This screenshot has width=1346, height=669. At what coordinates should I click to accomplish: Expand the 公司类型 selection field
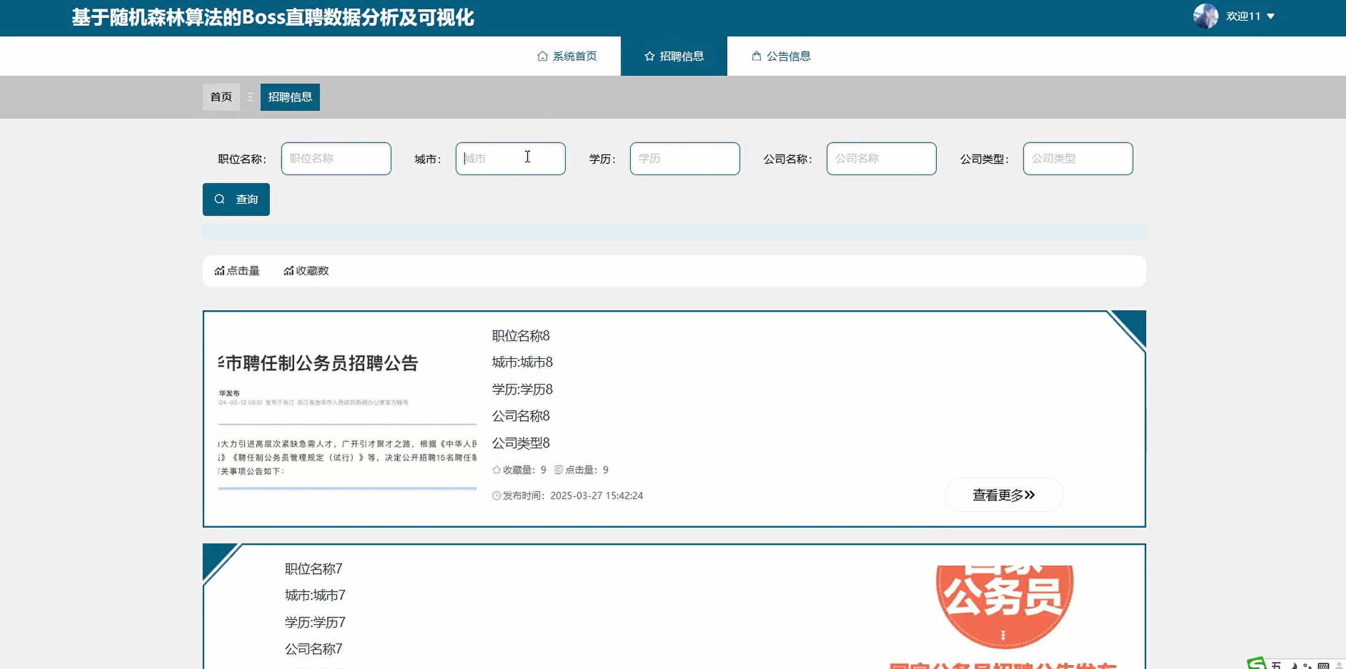tap(1078, 158)
